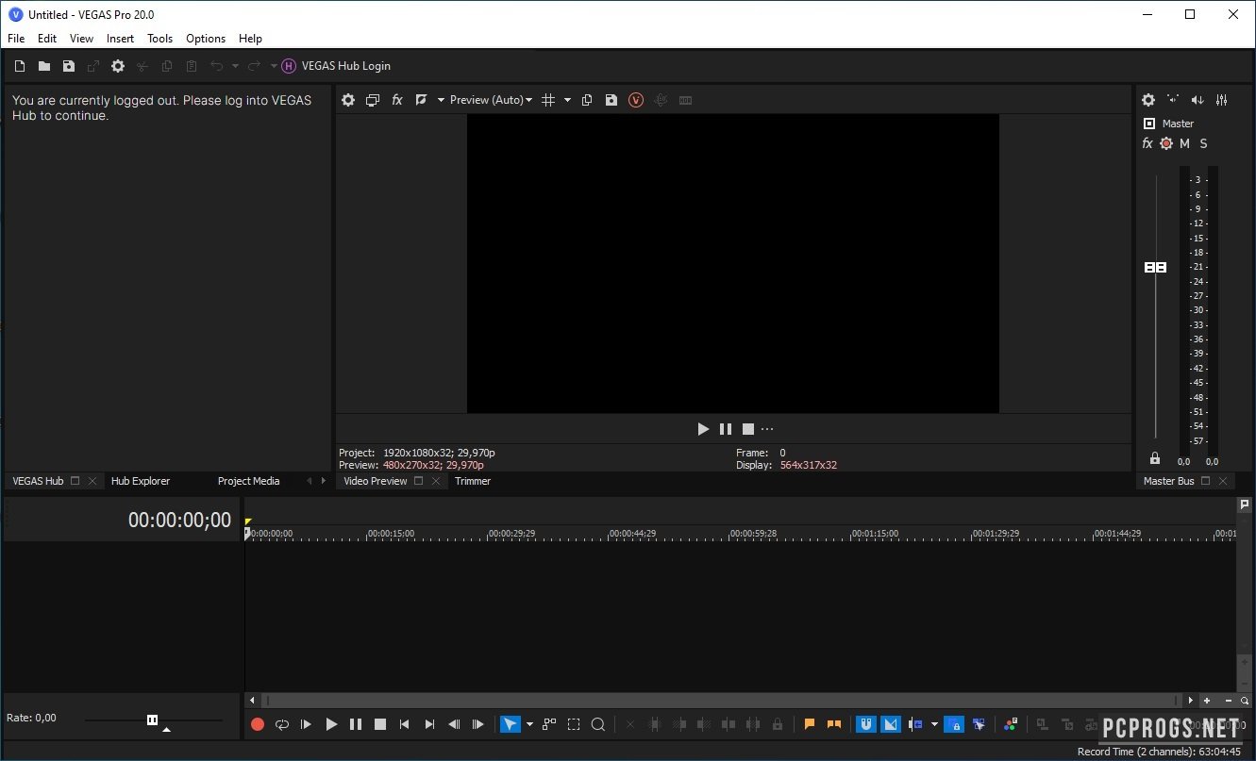Insert a marker with orange flag icon
The image size is (1256, 761).
810,724
